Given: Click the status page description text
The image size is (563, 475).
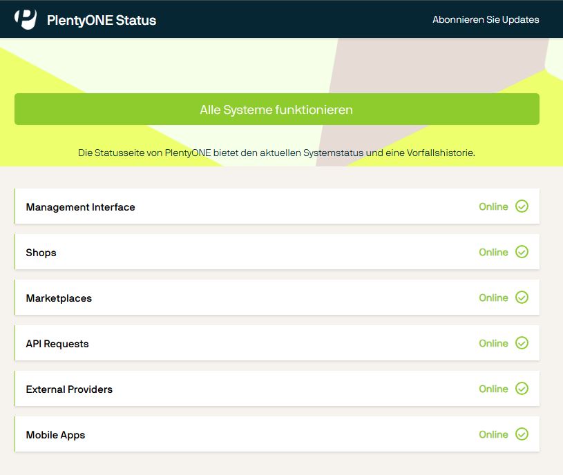Looking at the screenshot, I should (276, 153).
